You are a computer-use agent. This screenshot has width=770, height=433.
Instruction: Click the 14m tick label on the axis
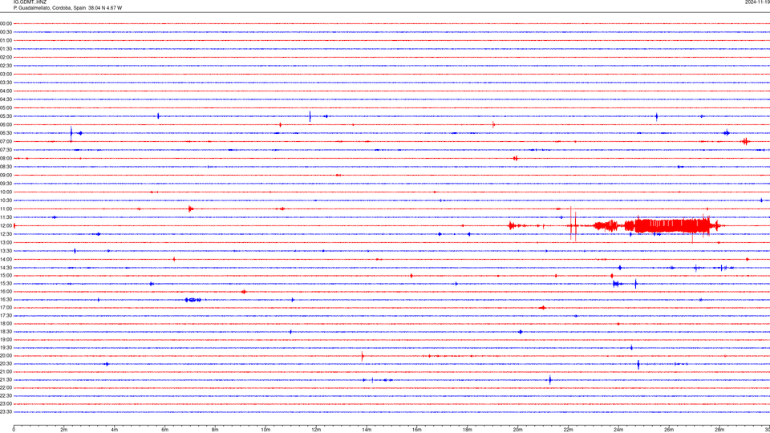(367, 430)
